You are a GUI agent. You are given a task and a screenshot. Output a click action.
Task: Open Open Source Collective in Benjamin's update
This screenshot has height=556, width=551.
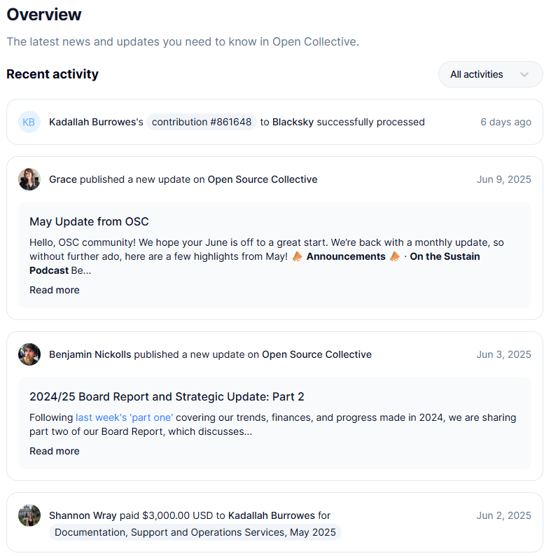[x=316, y=354]
